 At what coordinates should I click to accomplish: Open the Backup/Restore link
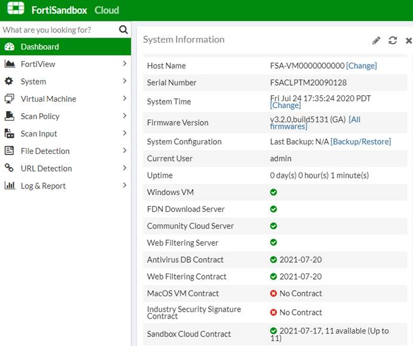click(360, 142)
